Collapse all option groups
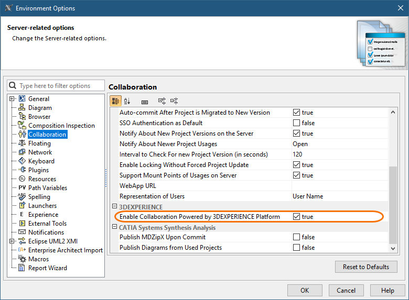 click(x=175, y=101)
